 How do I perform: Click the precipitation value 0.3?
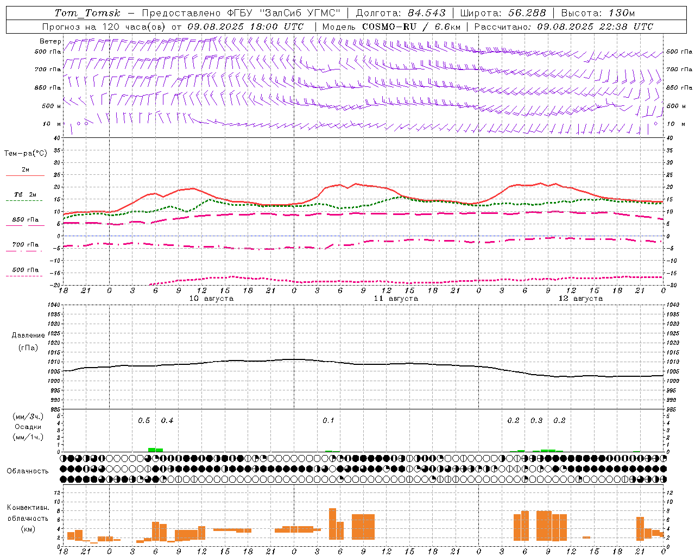point(536,421)
